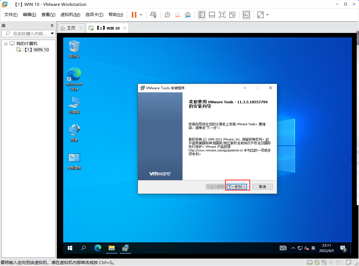Click the guest network tray icon

pyautogui.click(x=300, y=248)
